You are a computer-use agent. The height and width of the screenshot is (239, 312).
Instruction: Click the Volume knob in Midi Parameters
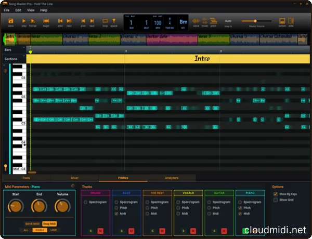tap(62, 206)
